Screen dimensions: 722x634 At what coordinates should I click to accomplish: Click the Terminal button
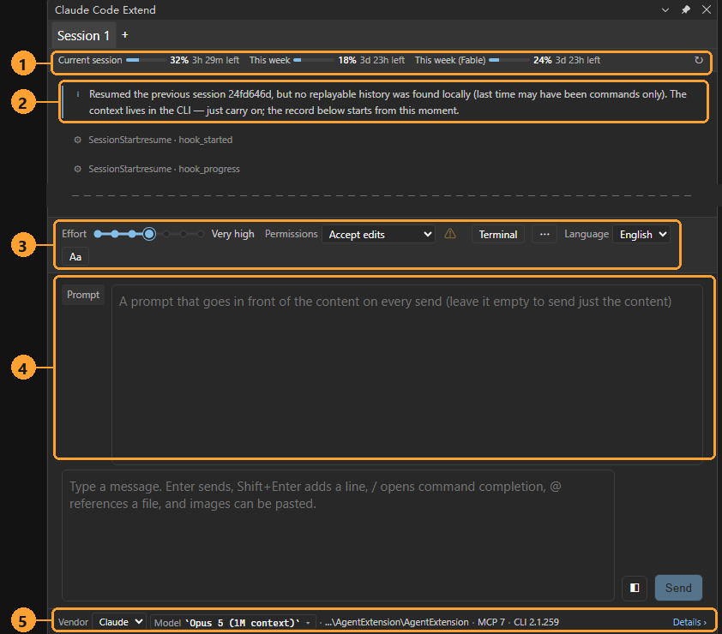pyautogui.click(x=497, y=234)
